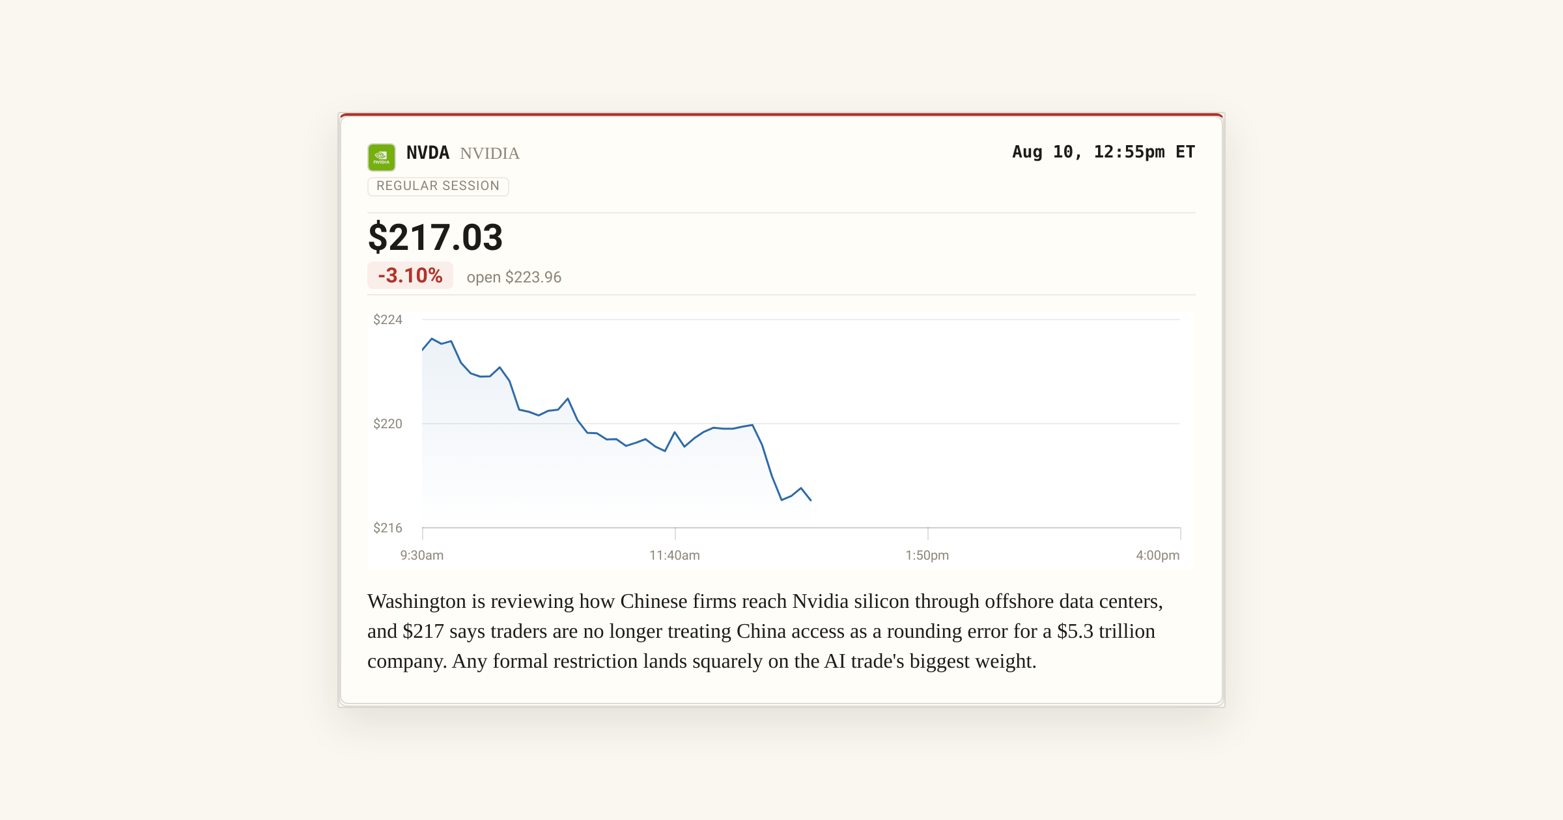This screenshot has height=820, width=1563.
Task: Click the red accent bar atop the card
Action: click(x=781, y=115)
